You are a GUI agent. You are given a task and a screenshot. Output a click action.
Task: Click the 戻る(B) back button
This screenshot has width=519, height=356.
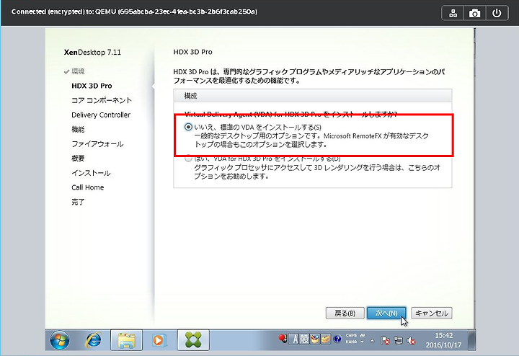click(x=345, y=313)
